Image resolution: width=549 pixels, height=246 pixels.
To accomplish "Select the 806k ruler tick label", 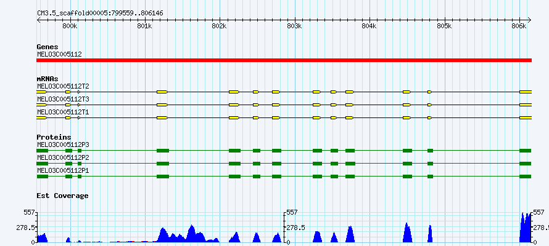I will click(x=519, y=26).
